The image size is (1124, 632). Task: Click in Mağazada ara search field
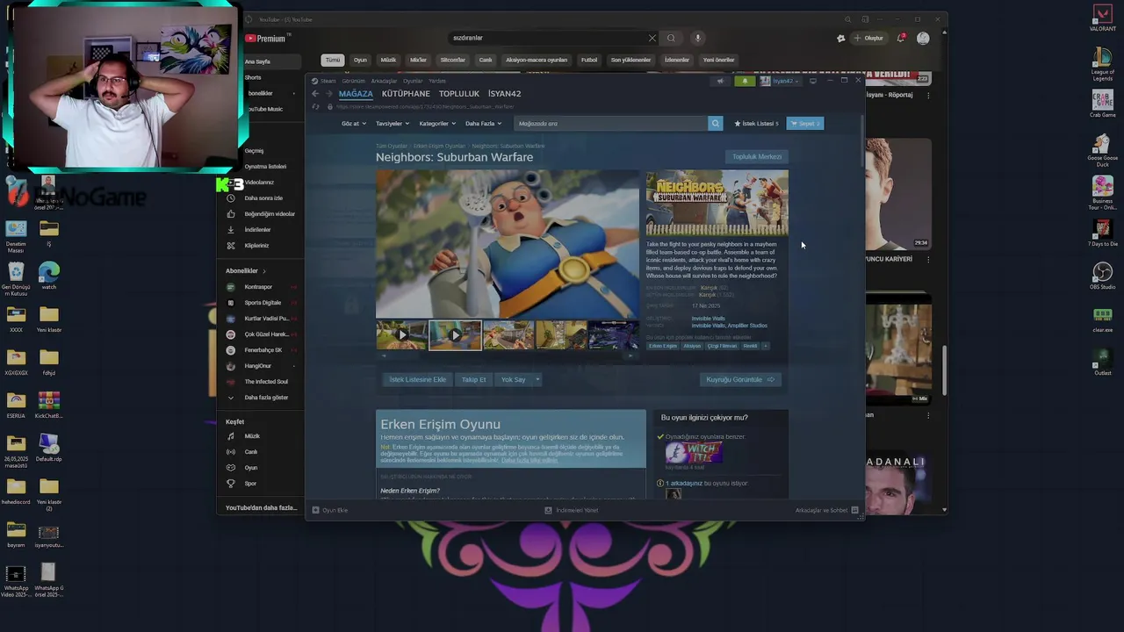(x=610, y=123)
